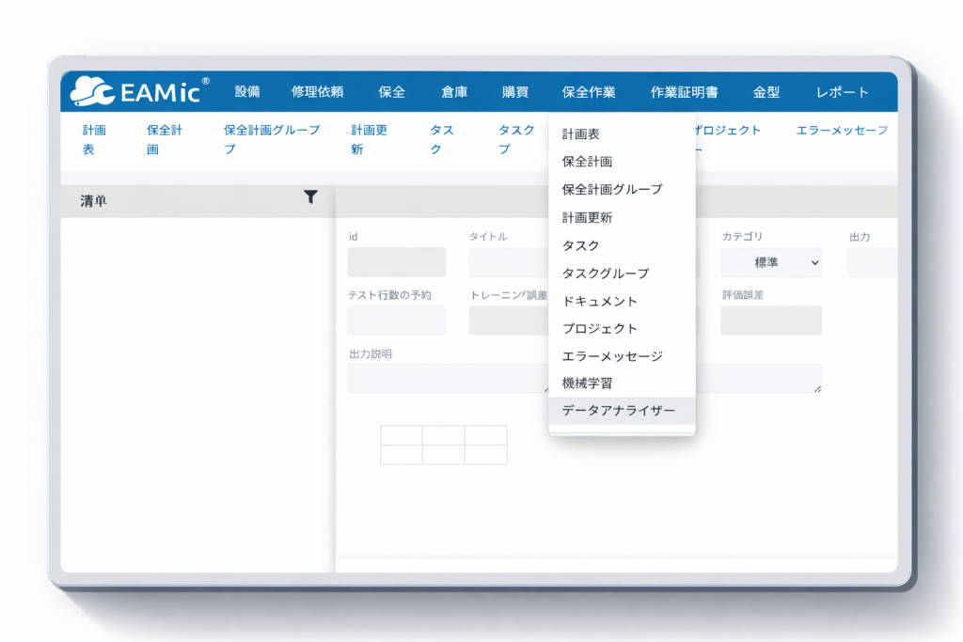The height and width of the screenshot is (642, 963).
Task: Select エラーメッセージ in the dropdown menu
Action: [612, 356]
